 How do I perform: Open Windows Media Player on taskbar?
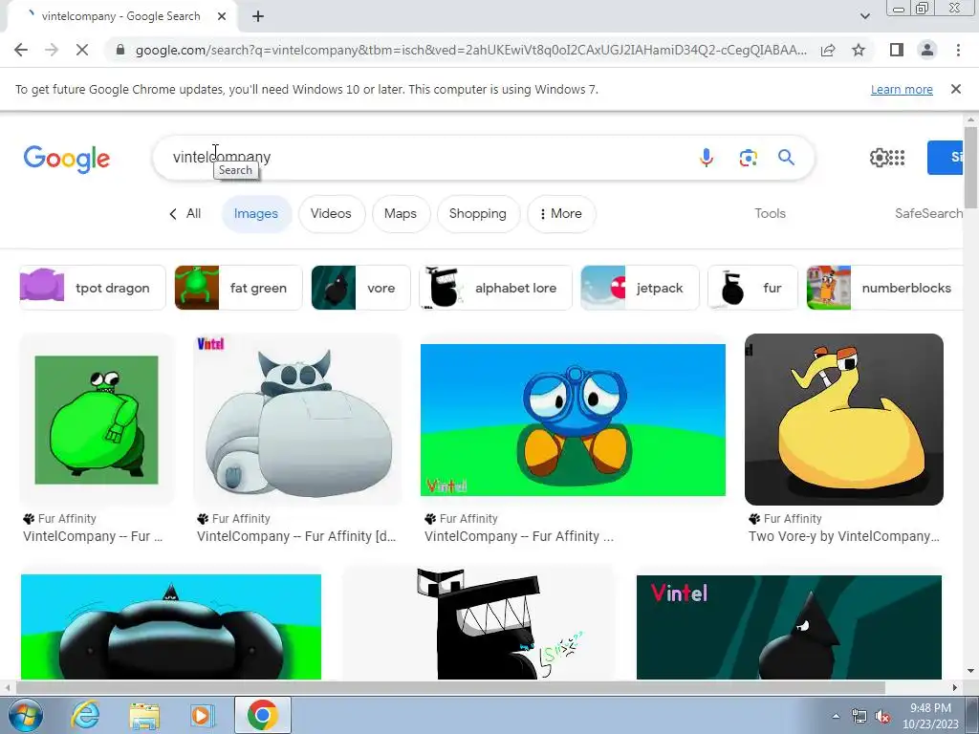point(201,715)
